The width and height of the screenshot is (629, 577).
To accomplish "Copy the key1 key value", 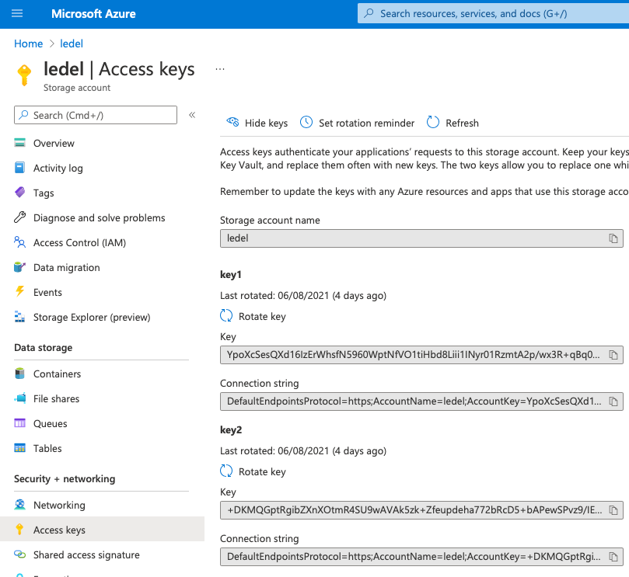I will coord(613,355).
